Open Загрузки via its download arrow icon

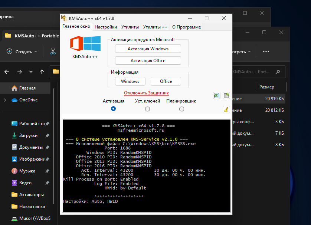coord(14,135)
